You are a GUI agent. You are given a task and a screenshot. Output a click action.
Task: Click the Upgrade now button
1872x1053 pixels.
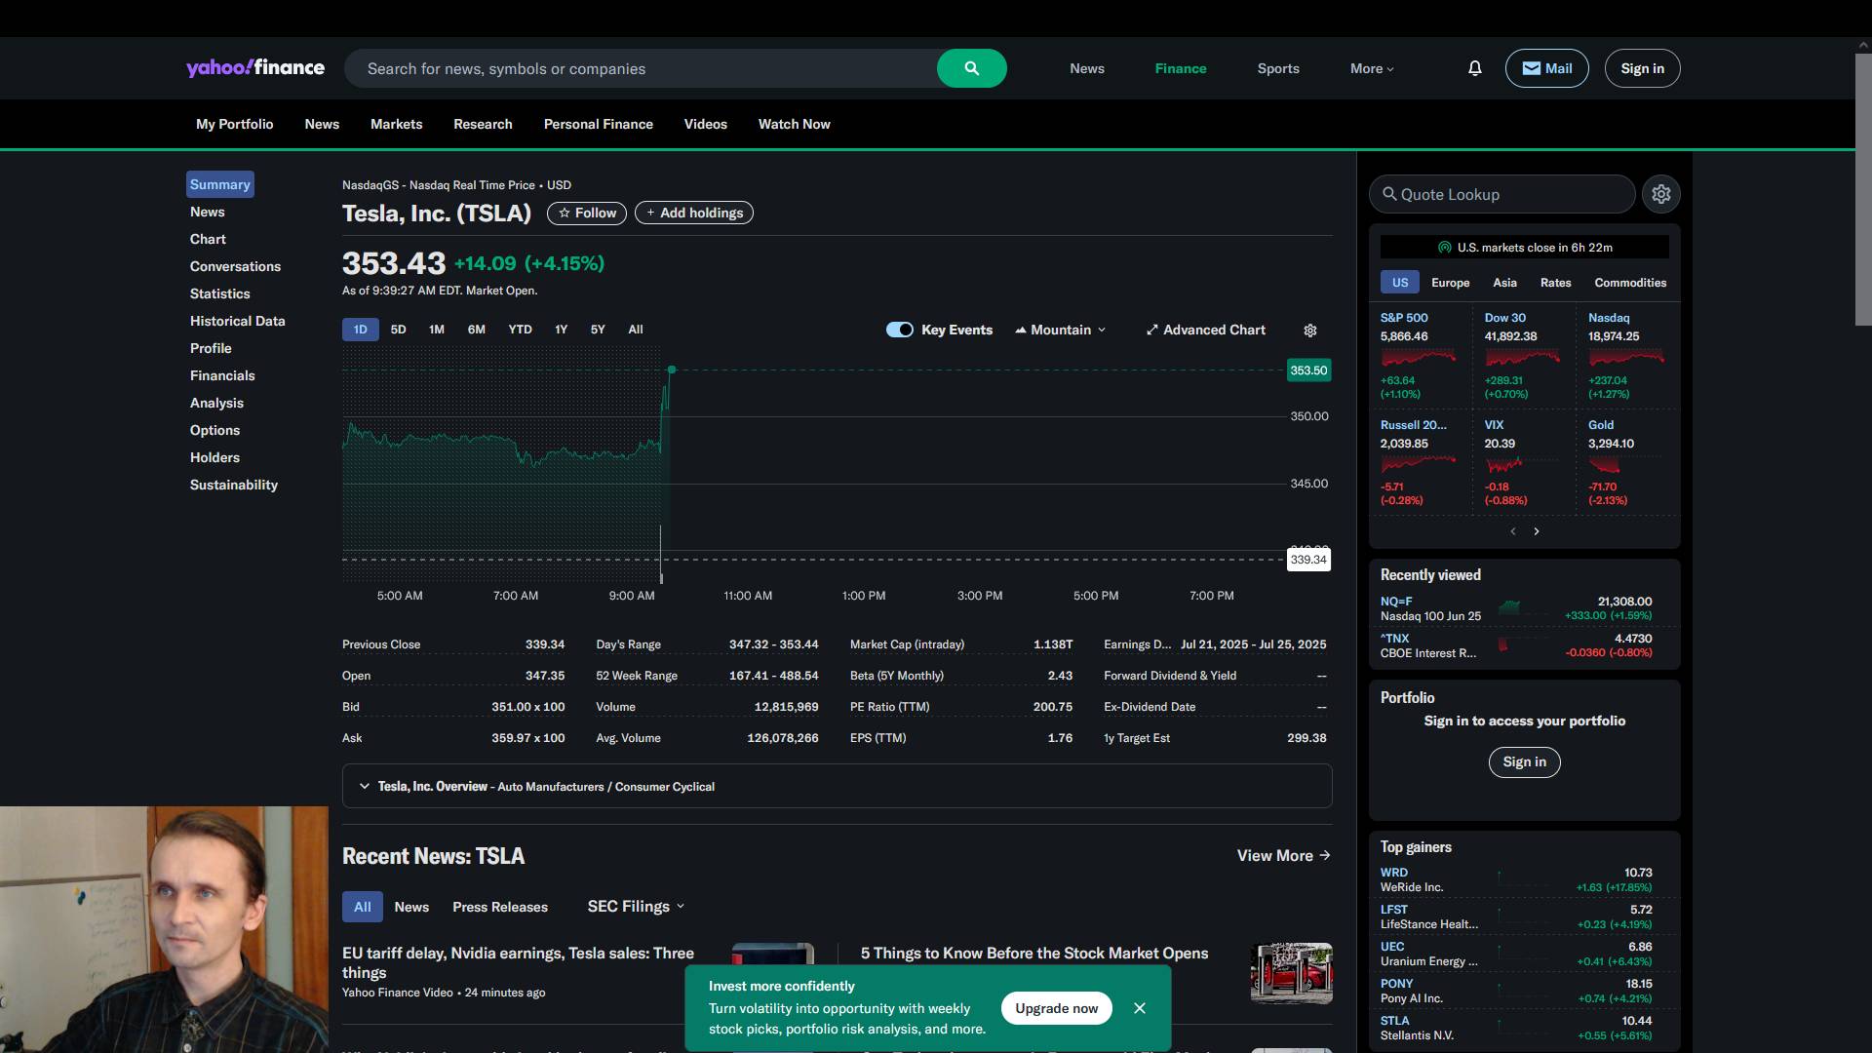pyautogui.click(x=1056, y=1008)
